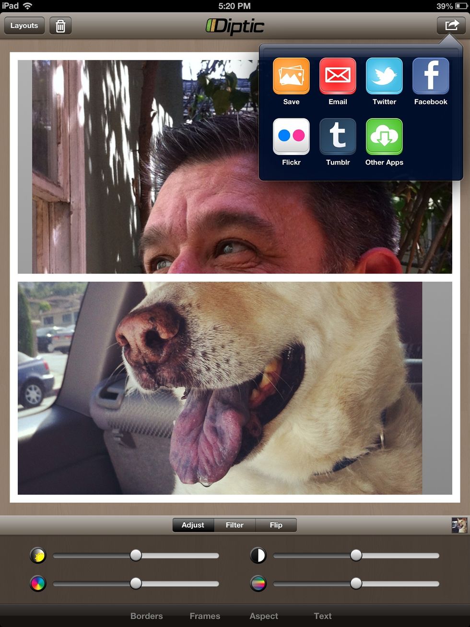Click the contrast half-circle icon
Image resolution: width=470 pixels, height=627 pixels.
point(258,556)
